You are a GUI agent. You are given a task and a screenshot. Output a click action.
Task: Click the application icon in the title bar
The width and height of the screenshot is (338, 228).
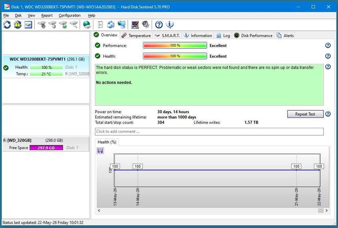7,7
